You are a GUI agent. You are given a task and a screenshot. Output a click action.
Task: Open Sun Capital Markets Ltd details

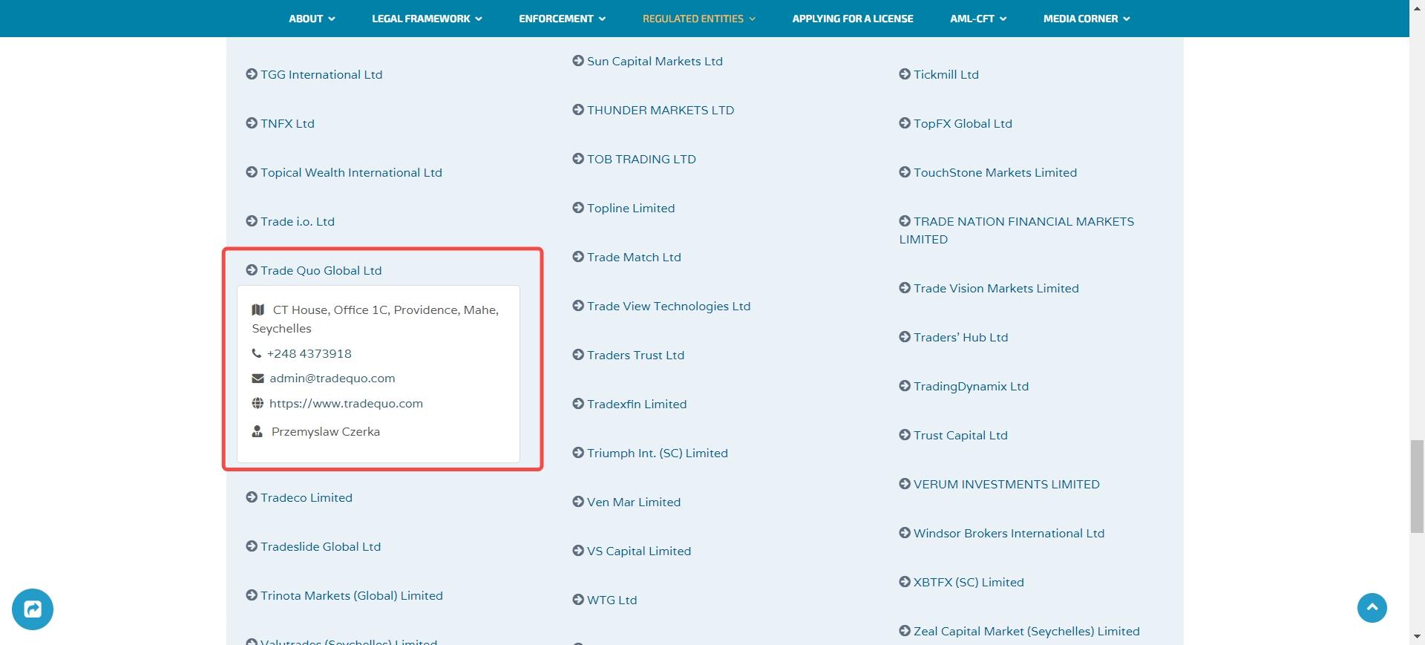pyautogui.click(x=647, y=61)
